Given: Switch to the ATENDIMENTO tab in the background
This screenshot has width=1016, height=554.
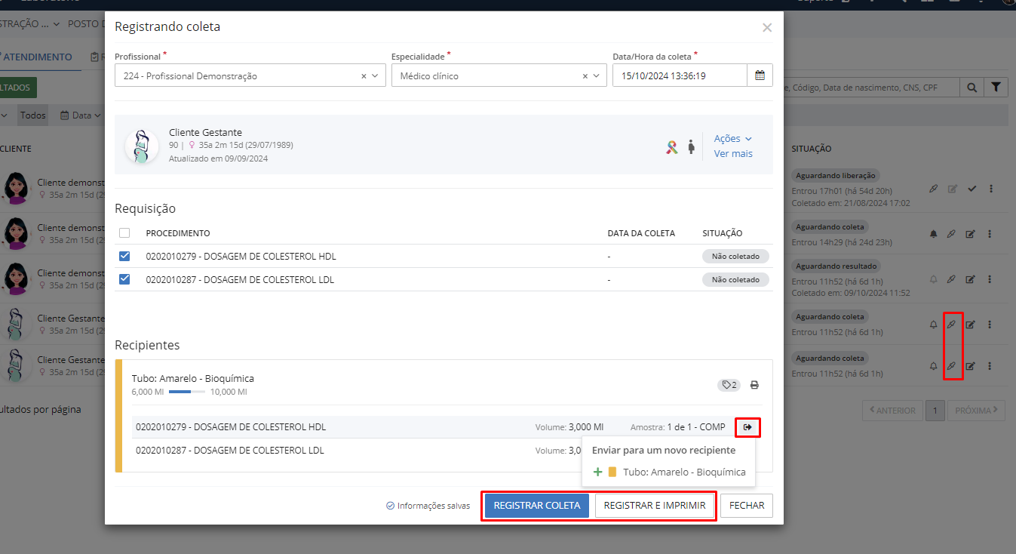Looking at the screenshot, I should coord(38,57).
